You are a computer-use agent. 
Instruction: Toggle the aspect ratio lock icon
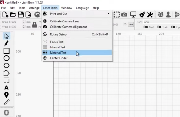pyautogui.click(x=34, y=25)
